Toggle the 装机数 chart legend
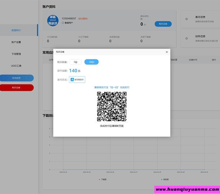220x194 pixels. click(165, 179)
